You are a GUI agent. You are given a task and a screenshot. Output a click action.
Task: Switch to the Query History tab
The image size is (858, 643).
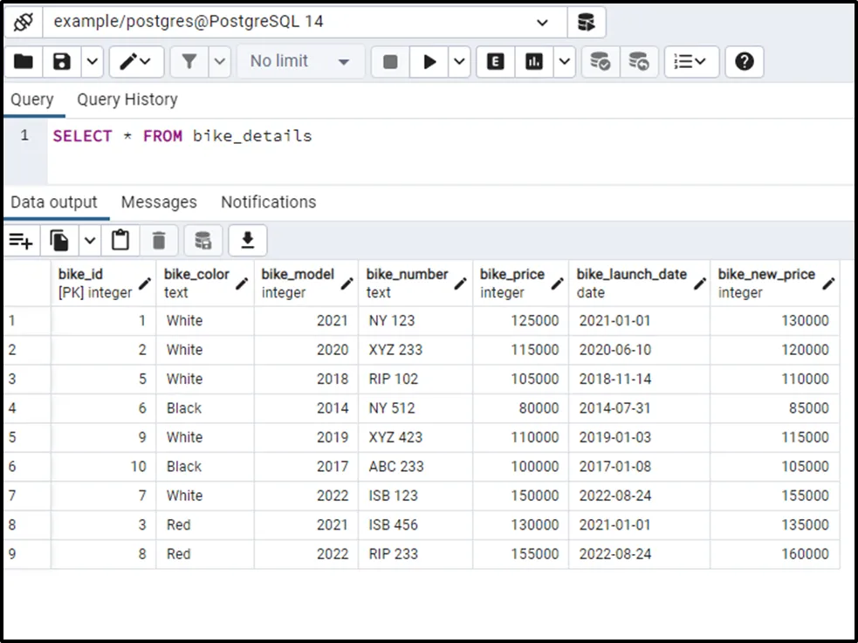coord(127,99)
